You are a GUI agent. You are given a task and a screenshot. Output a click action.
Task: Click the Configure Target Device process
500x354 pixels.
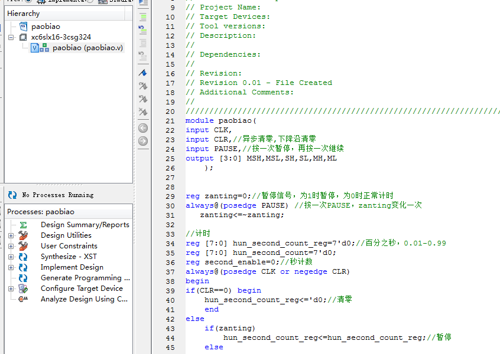tap(82, 289)
